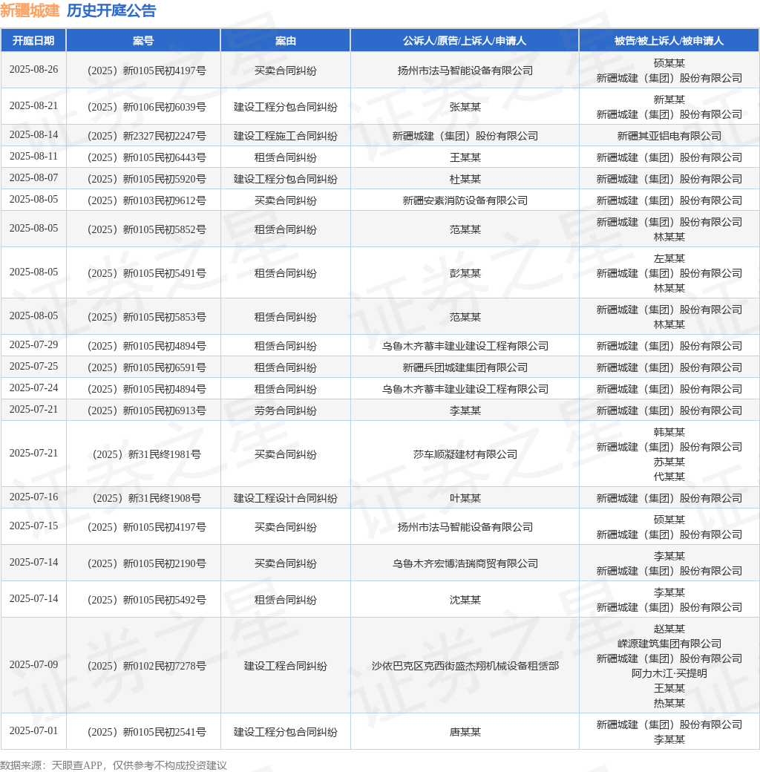Click the 新疆城建 title text

pyautogui.click(x=30, y=10)
